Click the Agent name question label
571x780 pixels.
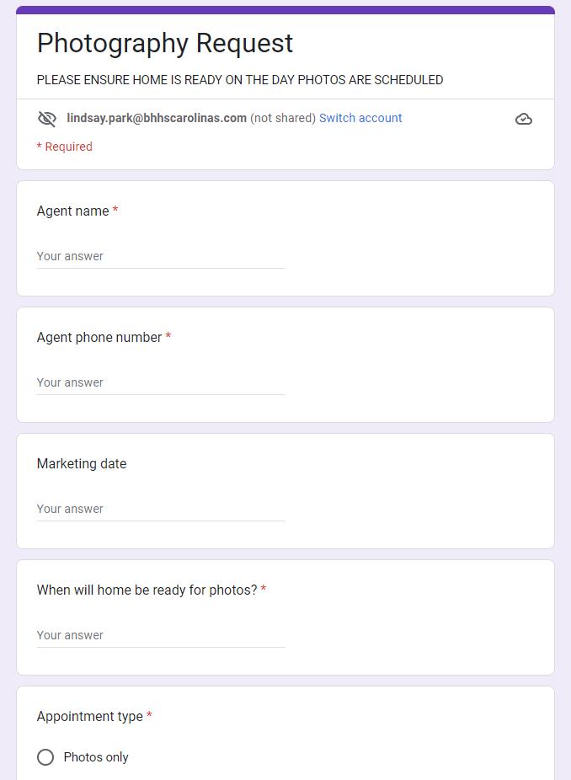(73, 211)
